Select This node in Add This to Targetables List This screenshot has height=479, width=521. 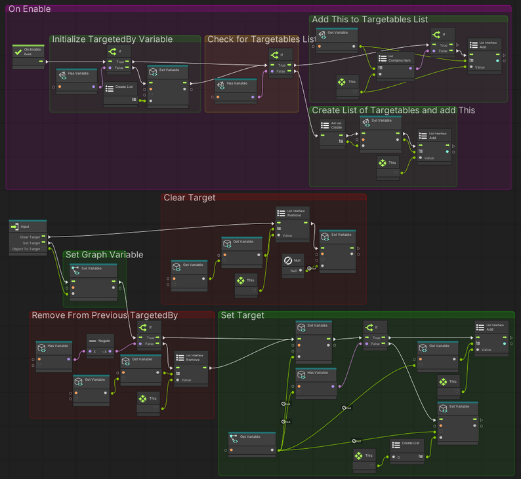[347, 87]
